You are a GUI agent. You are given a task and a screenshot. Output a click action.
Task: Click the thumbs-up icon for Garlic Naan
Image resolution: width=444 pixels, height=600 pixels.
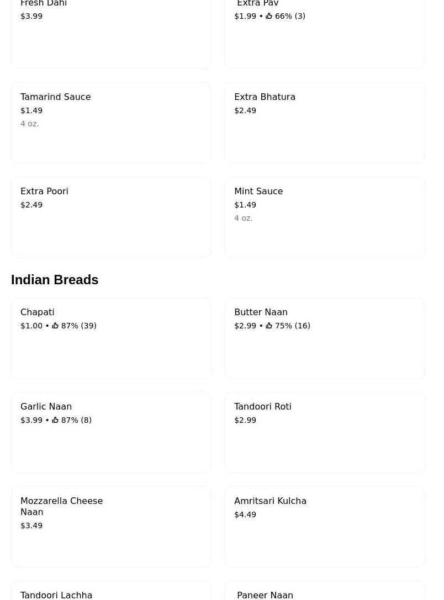click(x=55, y=420)
